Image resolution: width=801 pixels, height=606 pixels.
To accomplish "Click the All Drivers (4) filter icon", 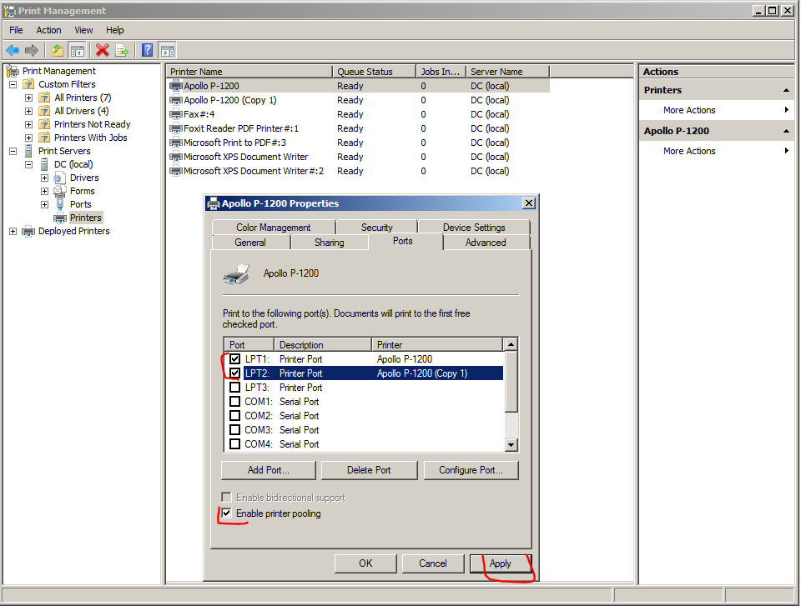I will pos(45,111).
